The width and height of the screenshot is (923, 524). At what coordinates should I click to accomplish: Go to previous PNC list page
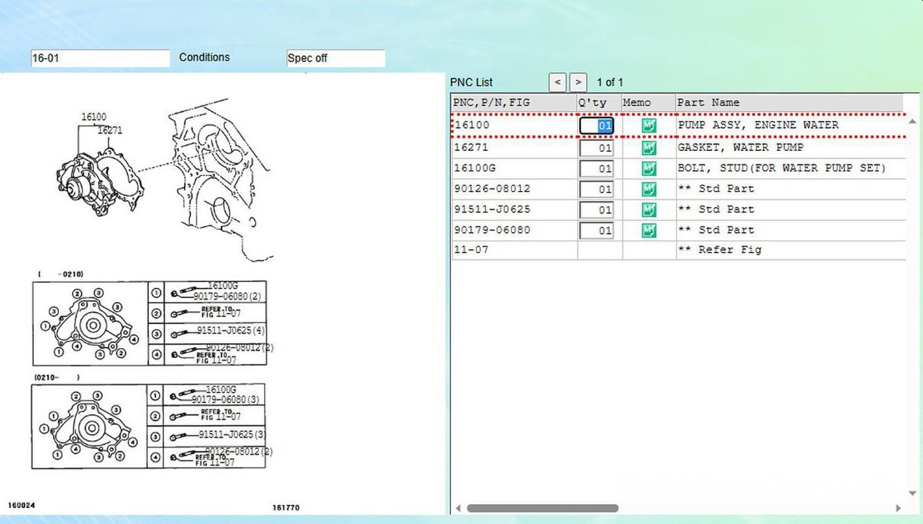[558, 82]
